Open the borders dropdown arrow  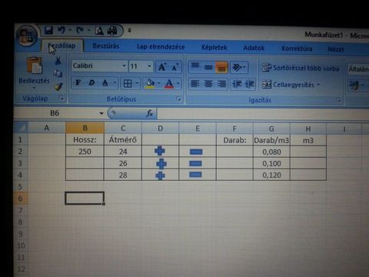[x=137, y=83]
